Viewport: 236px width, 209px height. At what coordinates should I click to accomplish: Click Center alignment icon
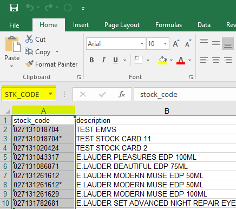pyautogui.click(x=216, y=60)
